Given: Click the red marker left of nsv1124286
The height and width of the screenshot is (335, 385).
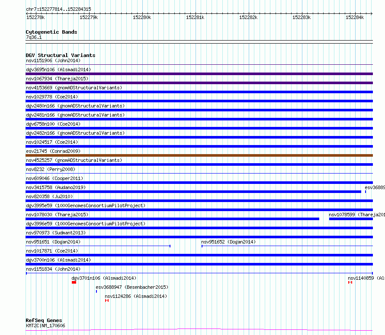Looking at the screenshot, I should [107, 300].
